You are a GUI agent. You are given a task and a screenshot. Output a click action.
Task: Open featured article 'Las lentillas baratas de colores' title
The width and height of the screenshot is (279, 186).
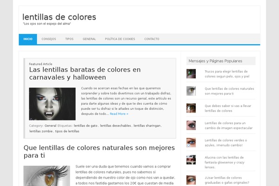coord(85,73)
